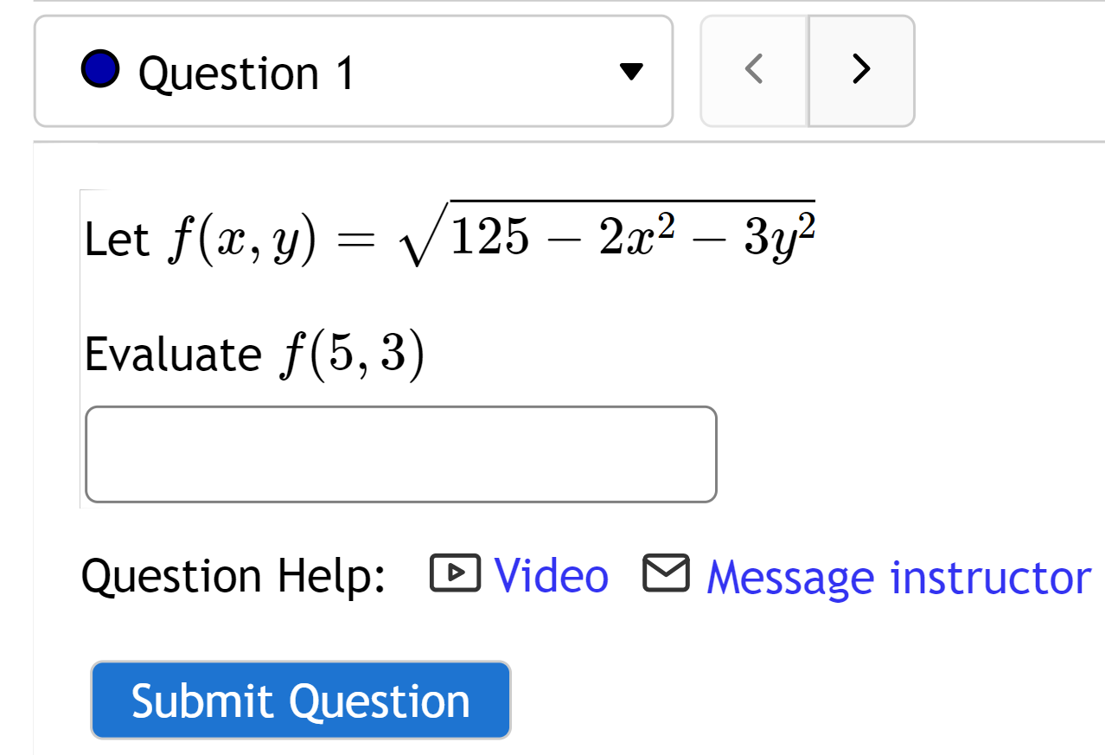Select the black dropdown triangle
This screenshot has height=755, width=1105.
click(631, 72)
